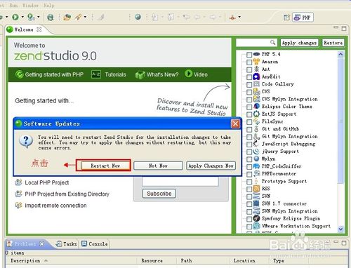Image resolution: width=351 pixels, height=268 pixels.
Task: Click the search magnifier icon
Action: (272, 42)
